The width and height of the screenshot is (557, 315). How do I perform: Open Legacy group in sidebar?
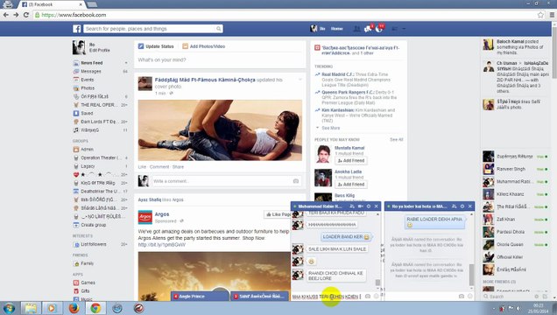coord(88,166)
